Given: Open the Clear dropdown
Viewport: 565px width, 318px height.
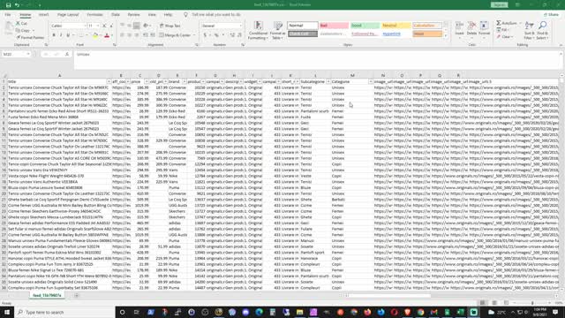Looking at the screenshot, I should [505, 37].
